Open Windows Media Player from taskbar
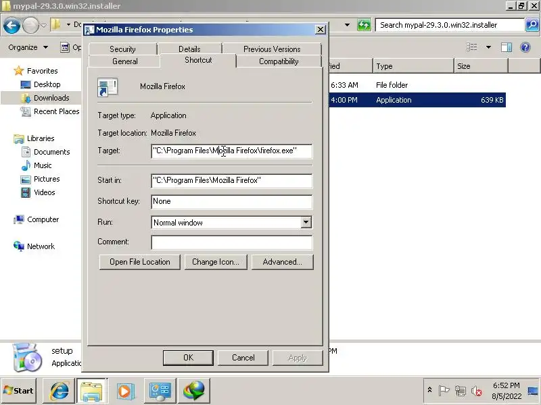Image resolution: width=541 pixels, height=405 pixels. (125, 391)
